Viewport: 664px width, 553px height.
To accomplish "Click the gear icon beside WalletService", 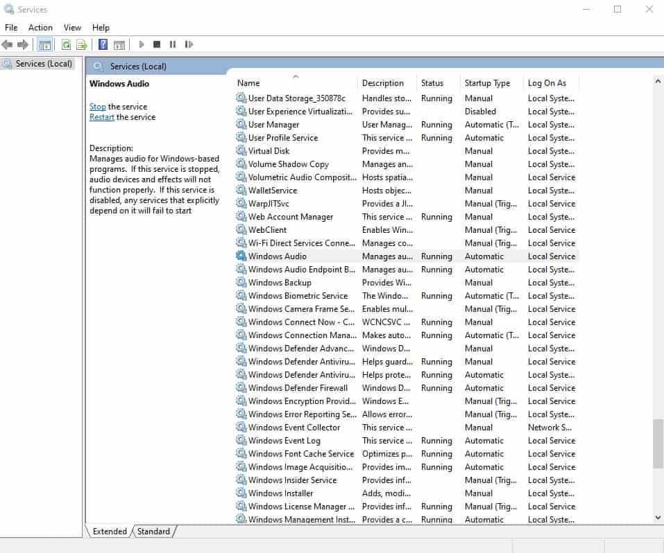I will click(x=241, y=191).
